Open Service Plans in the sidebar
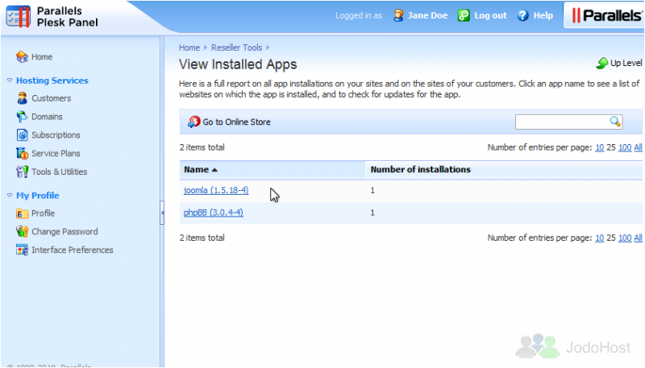This screenshot has height=368, width=645. tap(56, 153)
